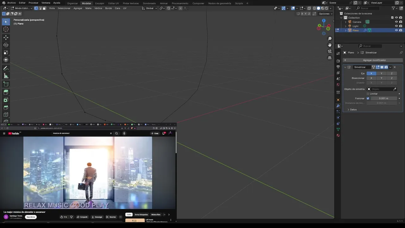Open the Object Data (mesh) properties tab
This screenshot has width=405, height=228.
pos(338,129)
